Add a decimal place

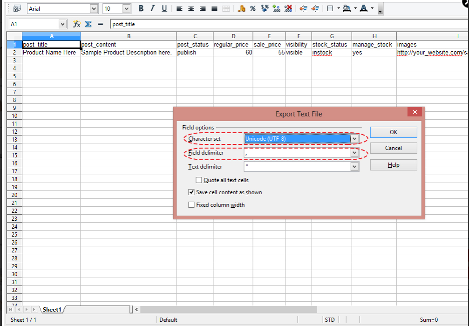coord(276,9)
